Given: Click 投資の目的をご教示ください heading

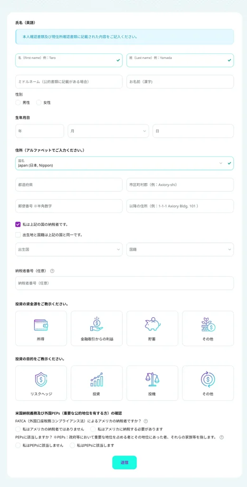Looking at the screenshot, I should point(40,359).
